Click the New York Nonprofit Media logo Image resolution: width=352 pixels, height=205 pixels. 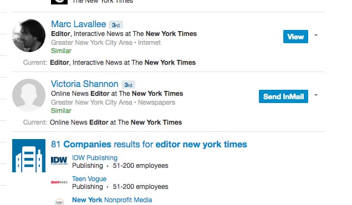point(59,202)
